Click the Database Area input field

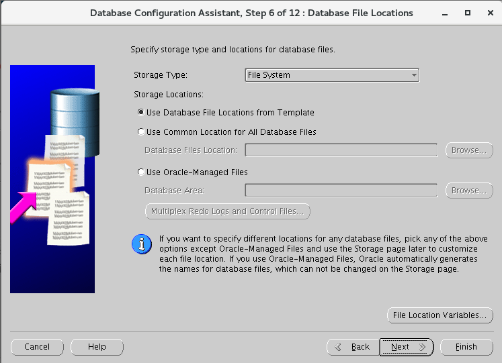tap(341, 190)
